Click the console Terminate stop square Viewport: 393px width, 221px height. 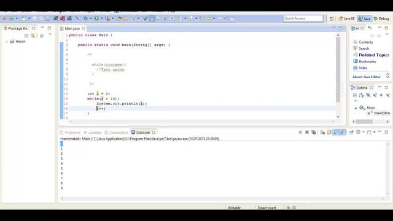point(300,133)
